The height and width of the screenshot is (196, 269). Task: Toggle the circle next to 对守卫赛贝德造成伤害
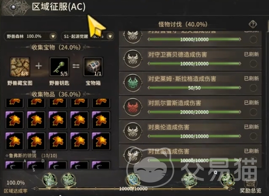pyautogui.click(x=253, y=64)
